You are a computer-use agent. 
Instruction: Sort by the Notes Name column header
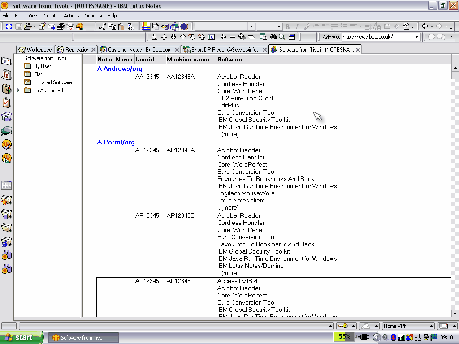(x=115, y=59)
